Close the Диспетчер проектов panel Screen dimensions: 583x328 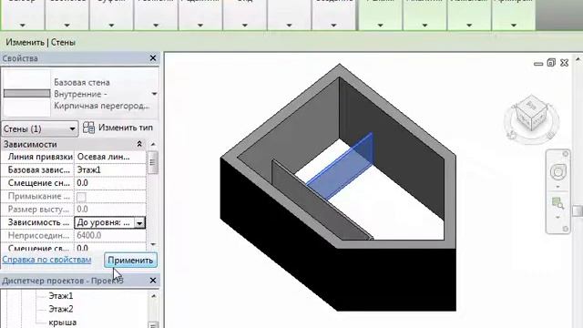pos(153,281)
